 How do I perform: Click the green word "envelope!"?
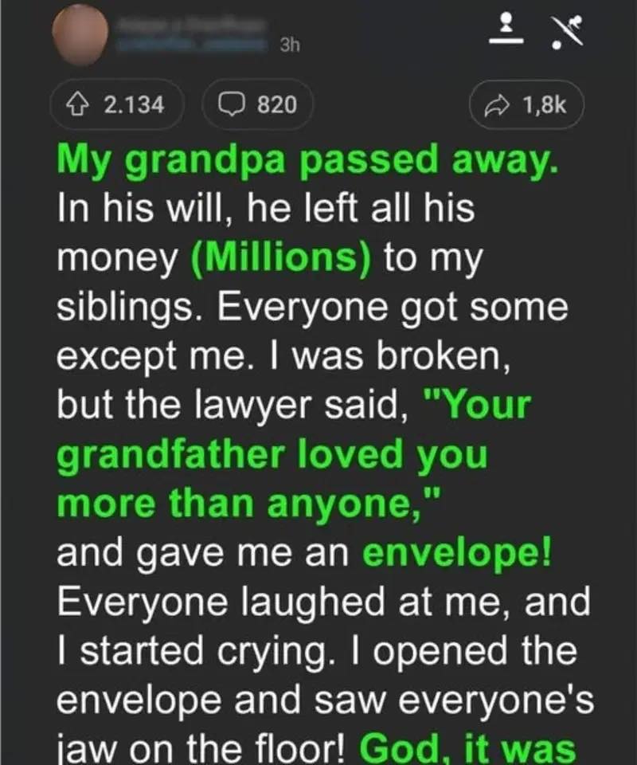tap(463, 554)
